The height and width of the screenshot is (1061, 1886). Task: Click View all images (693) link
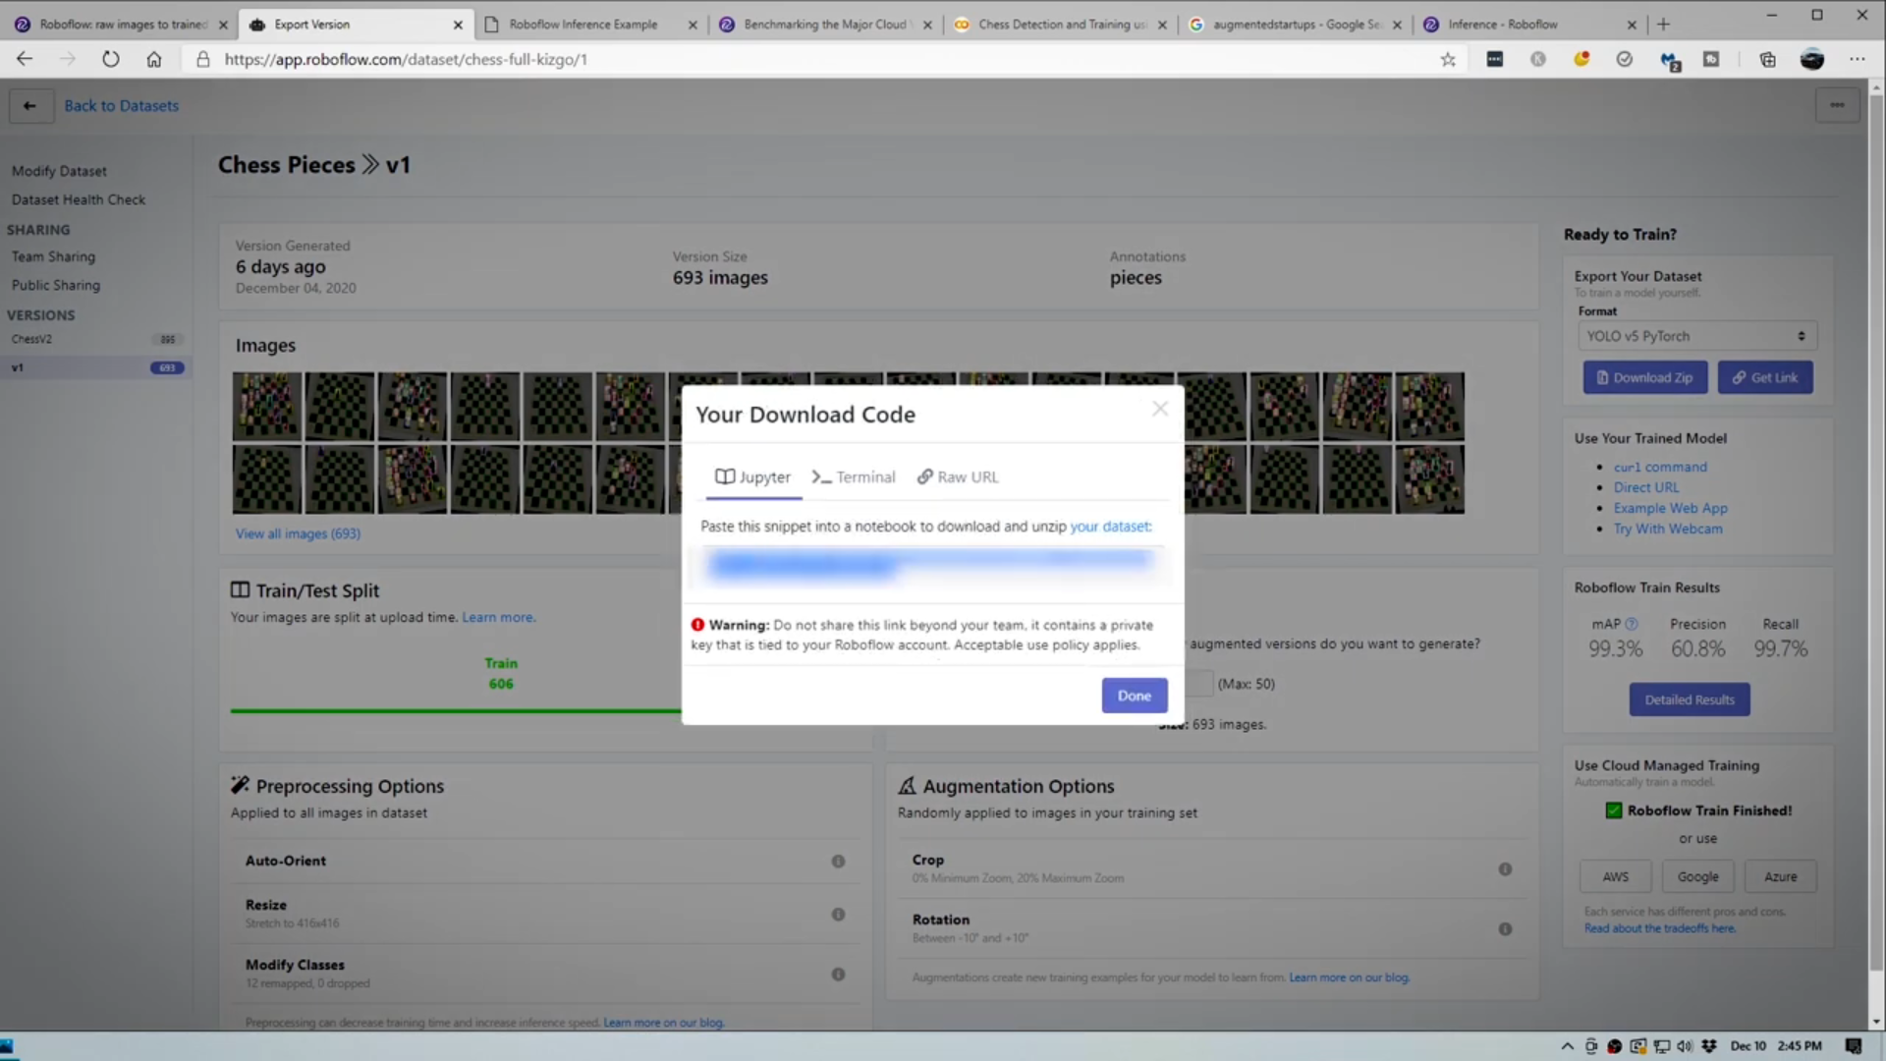tap(298, 533)
